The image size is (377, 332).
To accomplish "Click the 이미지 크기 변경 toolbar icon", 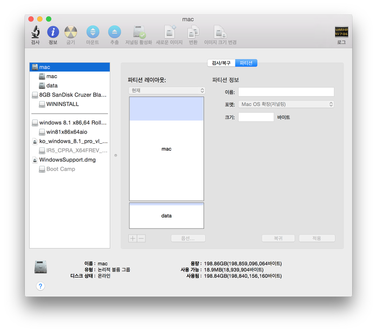I will [x=220, y=32].
